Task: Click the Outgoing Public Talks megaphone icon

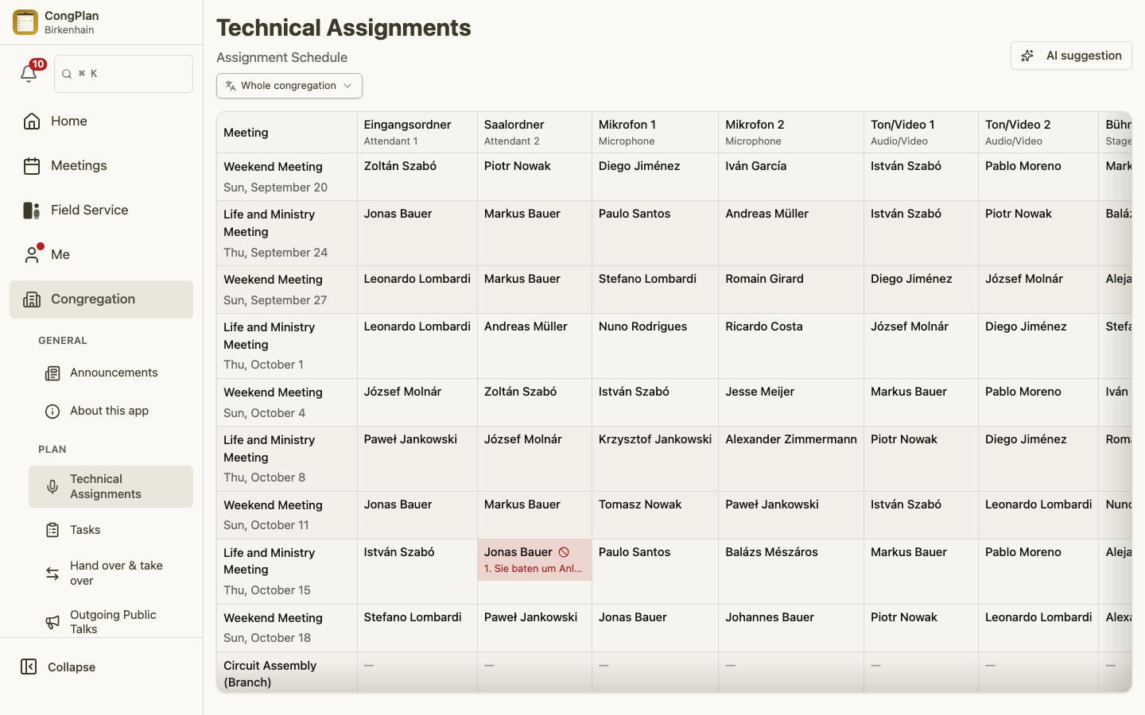Action: [x=52, y=622]
